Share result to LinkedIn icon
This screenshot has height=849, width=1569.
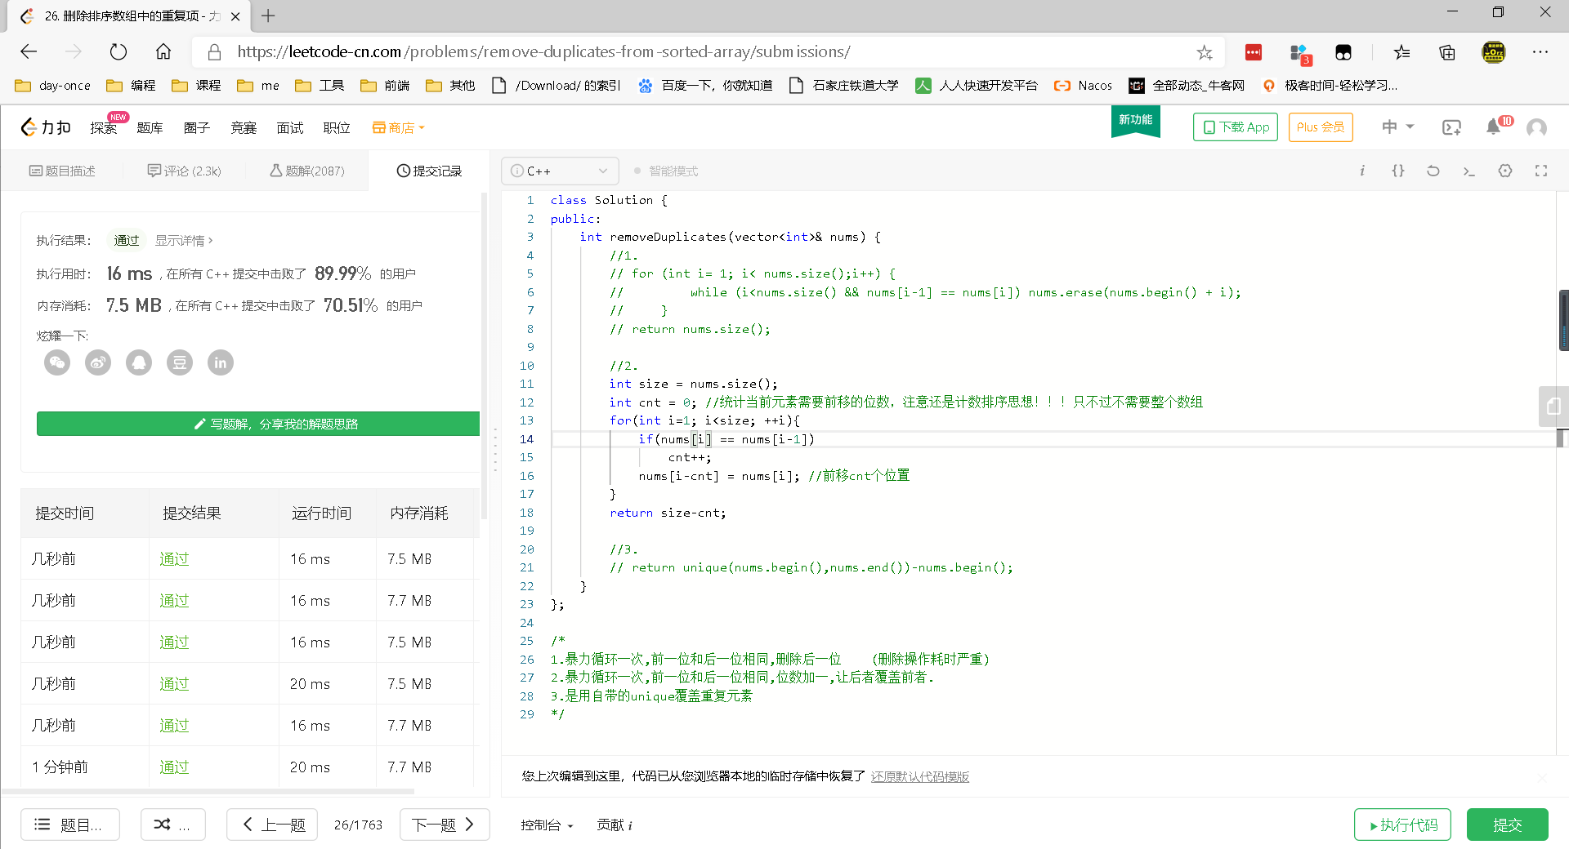[x=221, y=362]
